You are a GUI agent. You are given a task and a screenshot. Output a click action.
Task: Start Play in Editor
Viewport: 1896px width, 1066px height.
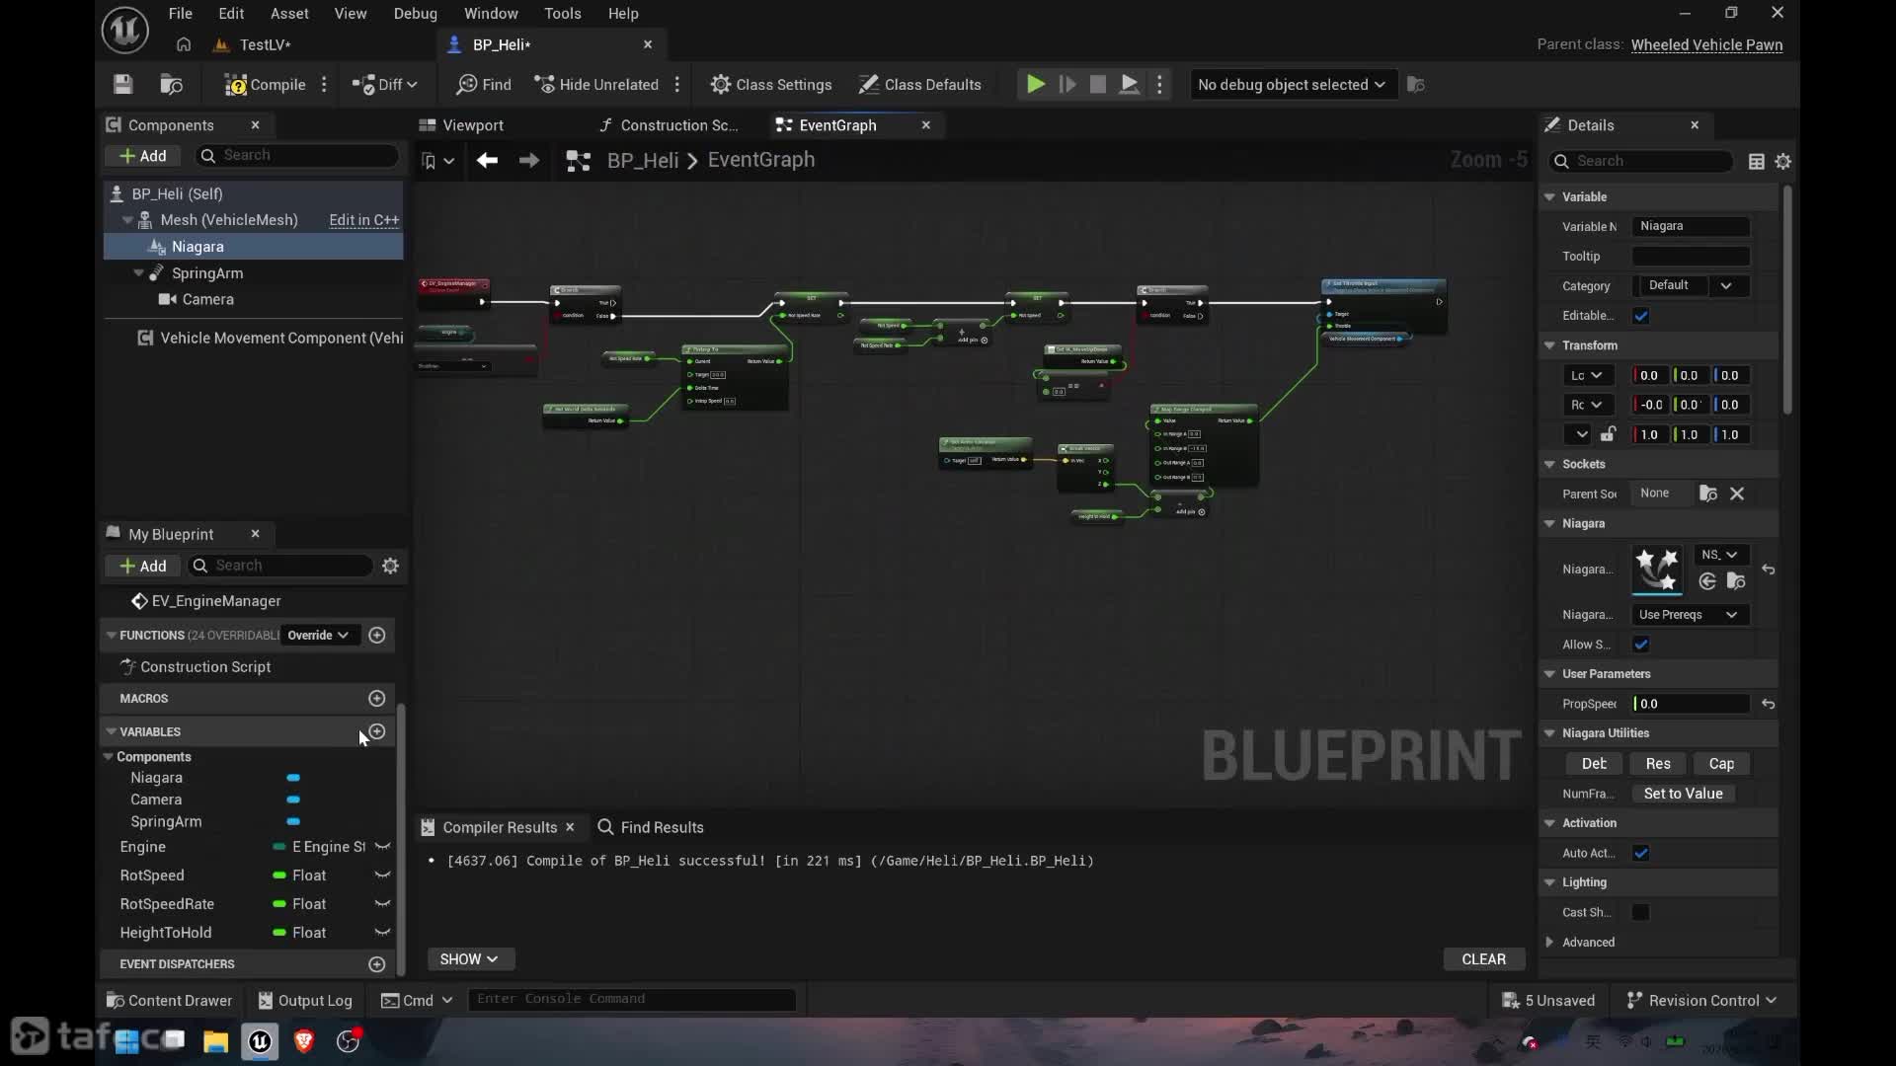(x=1035, y=85)
